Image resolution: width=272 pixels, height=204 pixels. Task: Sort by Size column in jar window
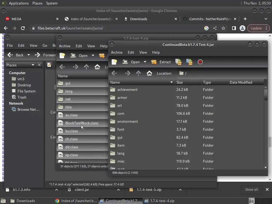coord(188,82)
